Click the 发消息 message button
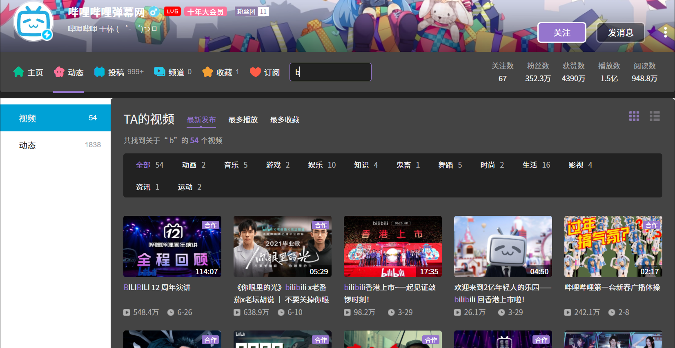The image size is (675, 348). (x=621, y=33)
